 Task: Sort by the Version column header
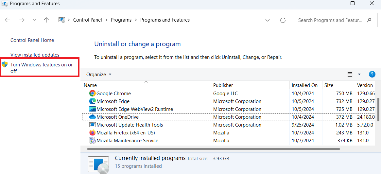[x=366, y=85]
